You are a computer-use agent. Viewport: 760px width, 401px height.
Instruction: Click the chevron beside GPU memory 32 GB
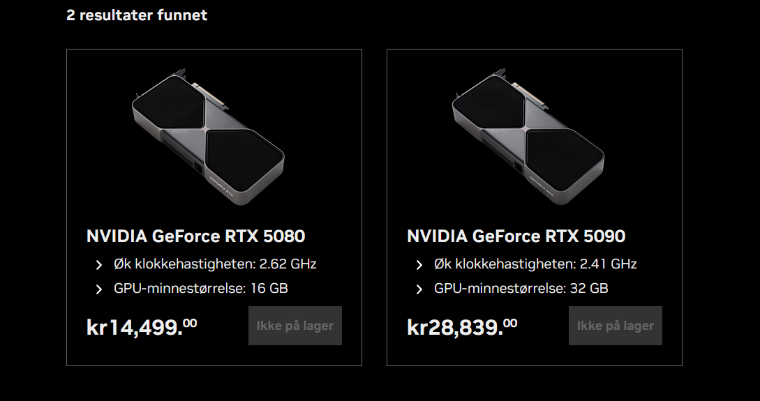point(419,289)
